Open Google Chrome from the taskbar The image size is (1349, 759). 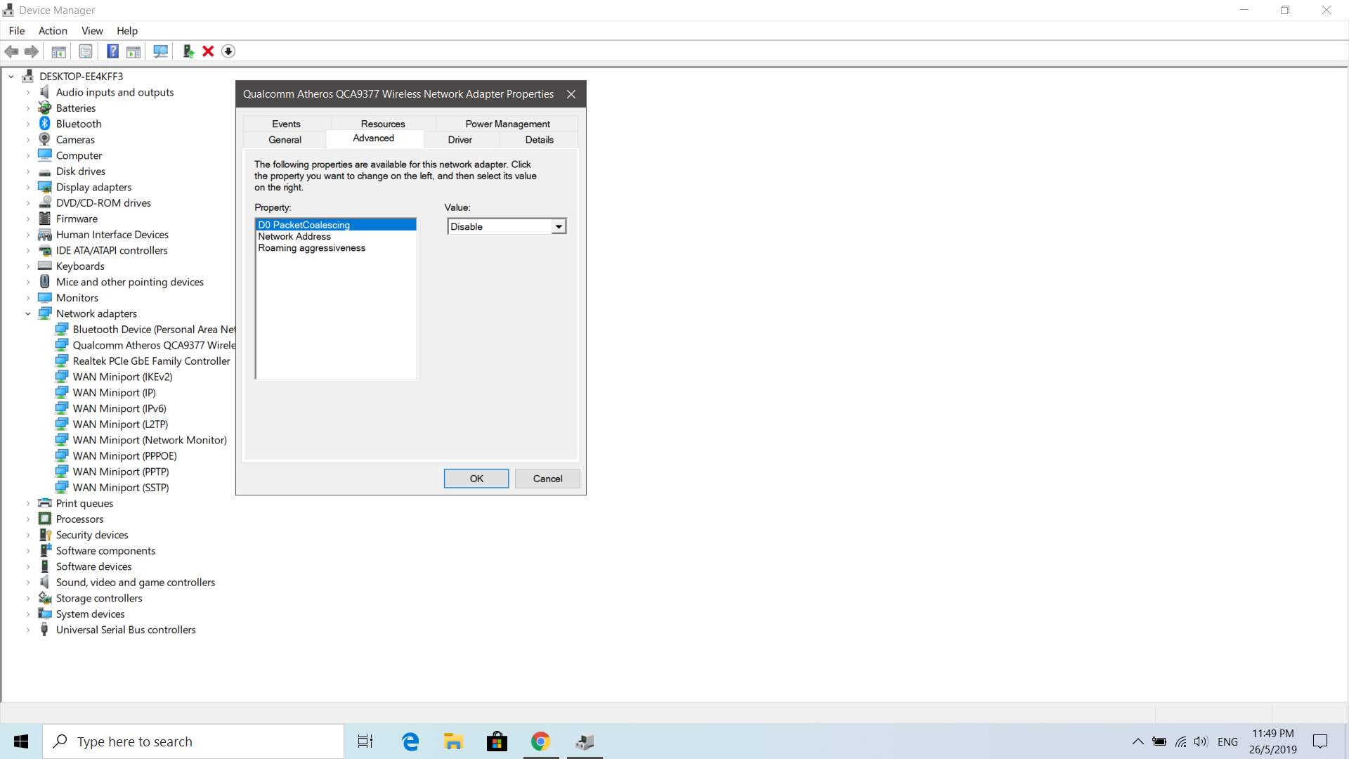click(540, 741)
